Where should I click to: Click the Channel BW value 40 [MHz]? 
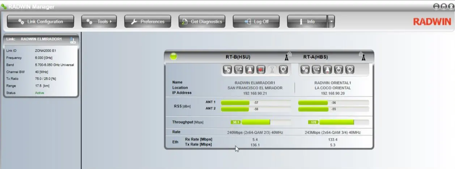tap(42, 72)
